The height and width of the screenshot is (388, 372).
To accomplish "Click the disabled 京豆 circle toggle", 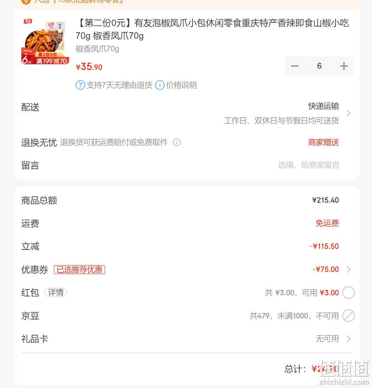I will point(349,316).
